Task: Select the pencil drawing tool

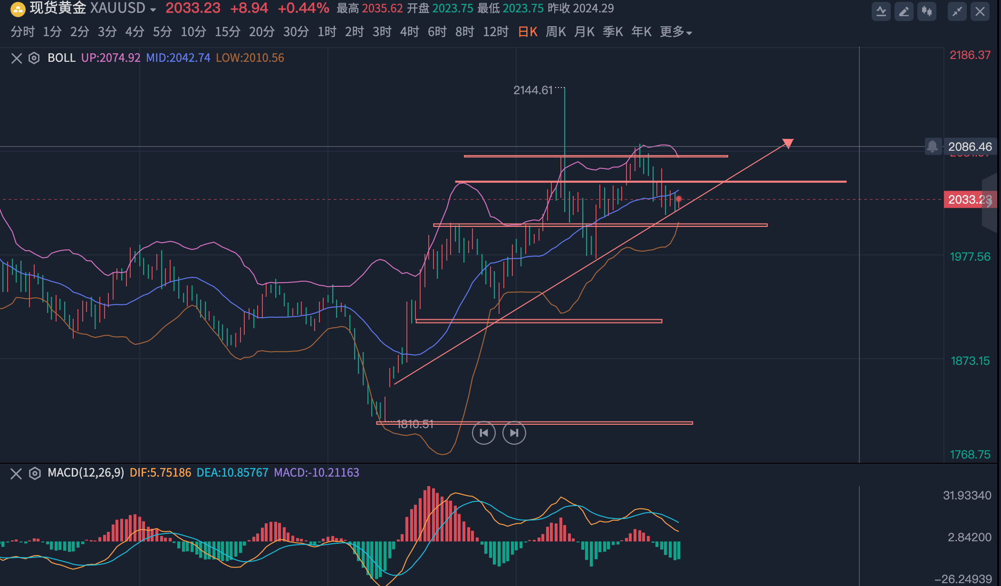Action: pos(904,11)
